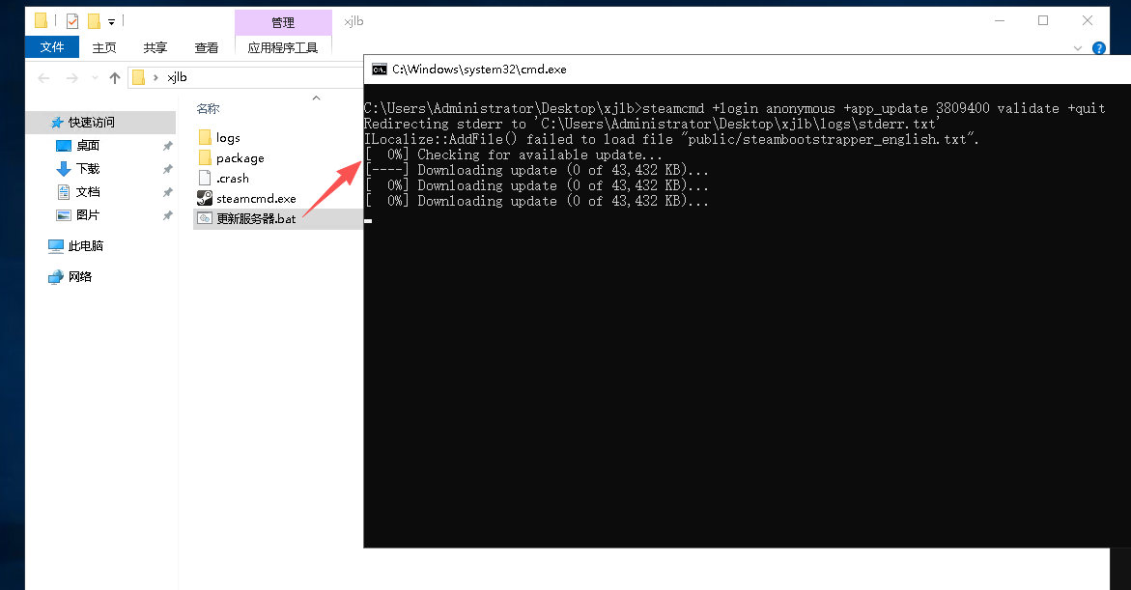This screenshot has width=1131, height=590.
Task: Click the up-arrow to parent folder
Action: coord(115,78)
